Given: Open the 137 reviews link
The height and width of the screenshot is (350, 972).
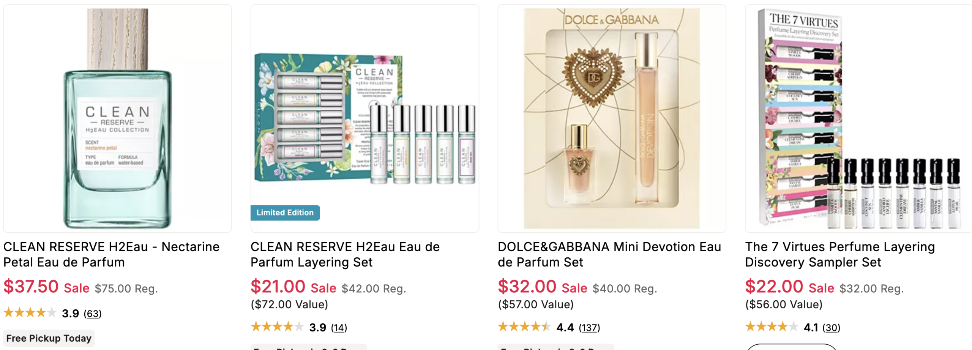Looking at the screenshot, I should [x=589, y=327].
